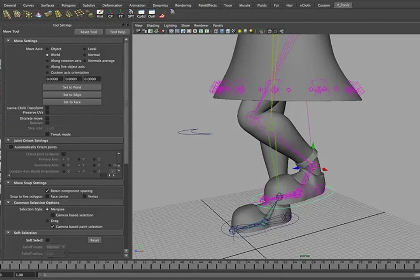420x280 pixels.
Task: Click the Falloff radius slider handle
Action: tap(67, 253)
